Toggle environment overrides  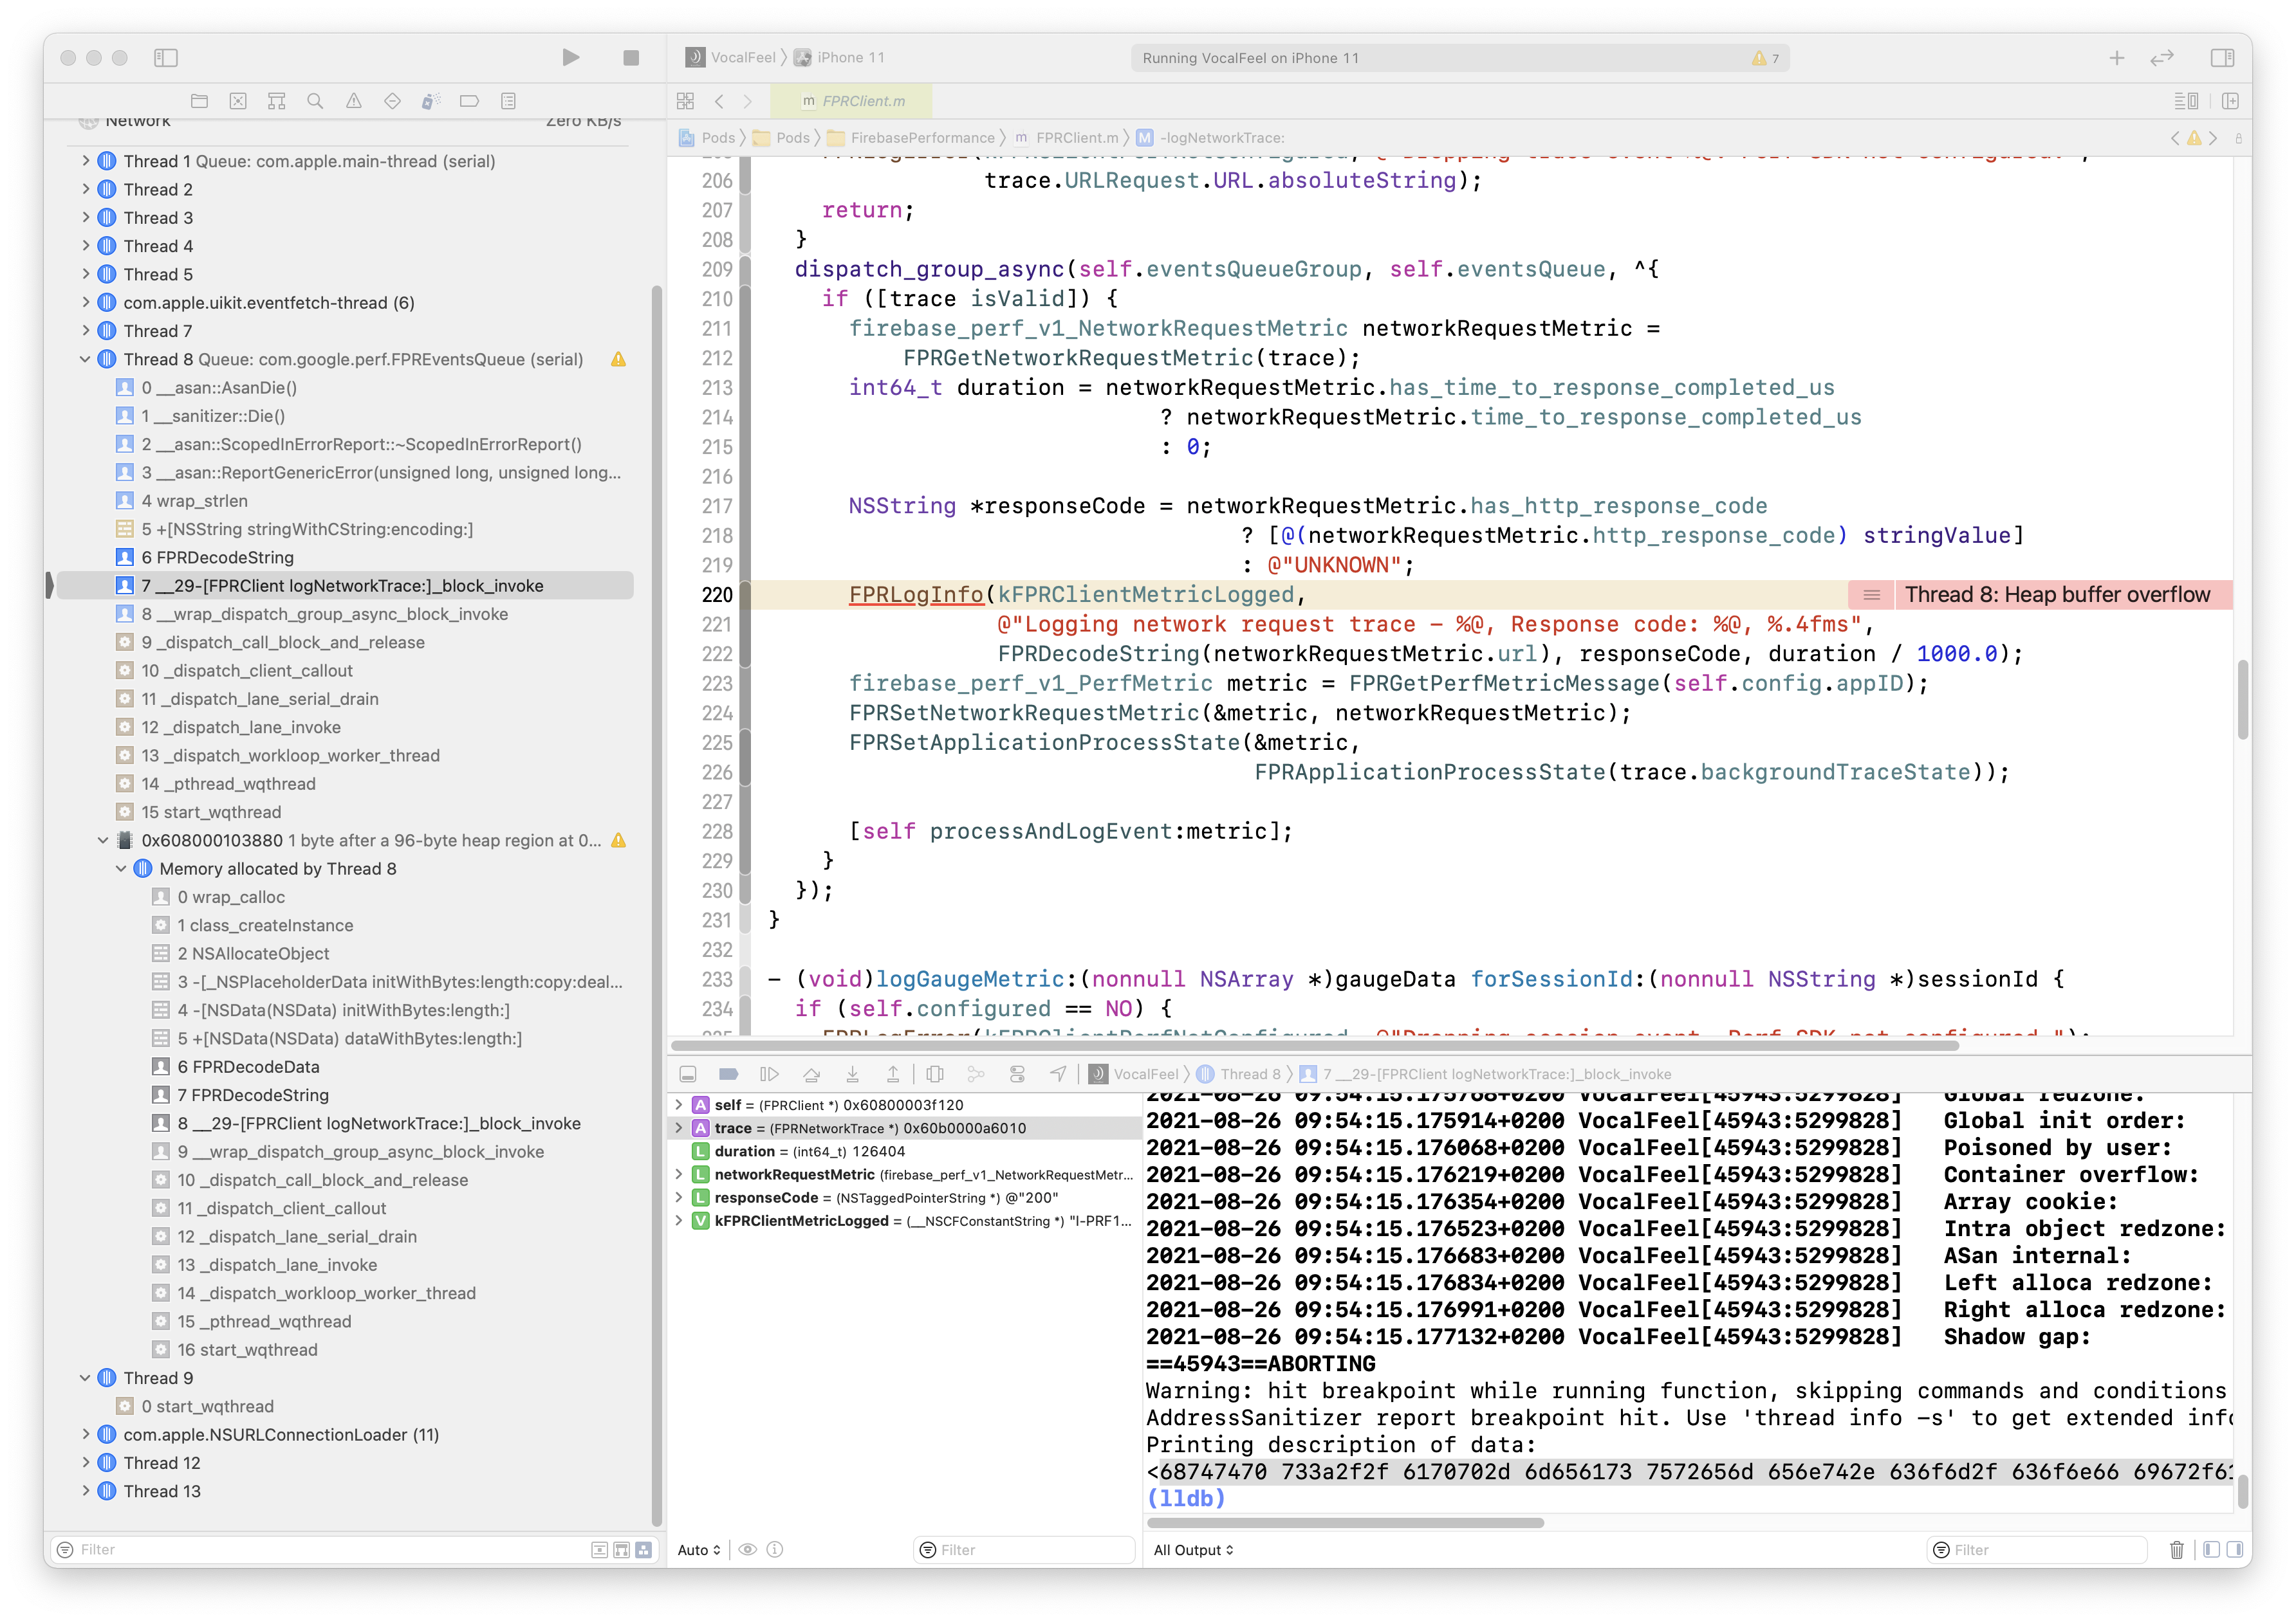(1017, 1073)
